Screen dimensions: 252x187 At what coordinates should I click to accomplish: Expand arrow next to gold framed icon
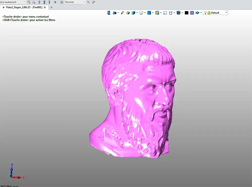[x=161, y=13]
